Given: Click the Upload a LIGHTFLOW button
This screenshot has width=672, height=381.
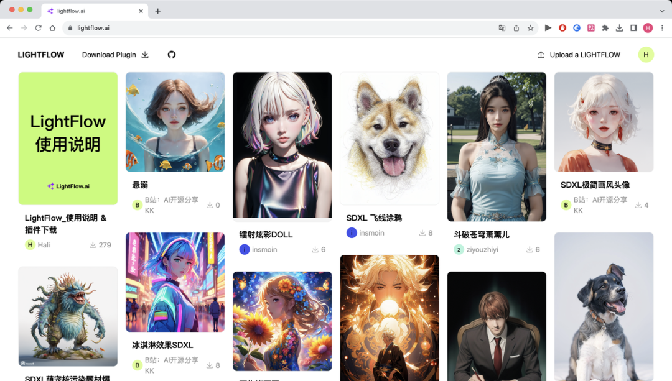Looking at the screenshot, I should tap(579, 55).
